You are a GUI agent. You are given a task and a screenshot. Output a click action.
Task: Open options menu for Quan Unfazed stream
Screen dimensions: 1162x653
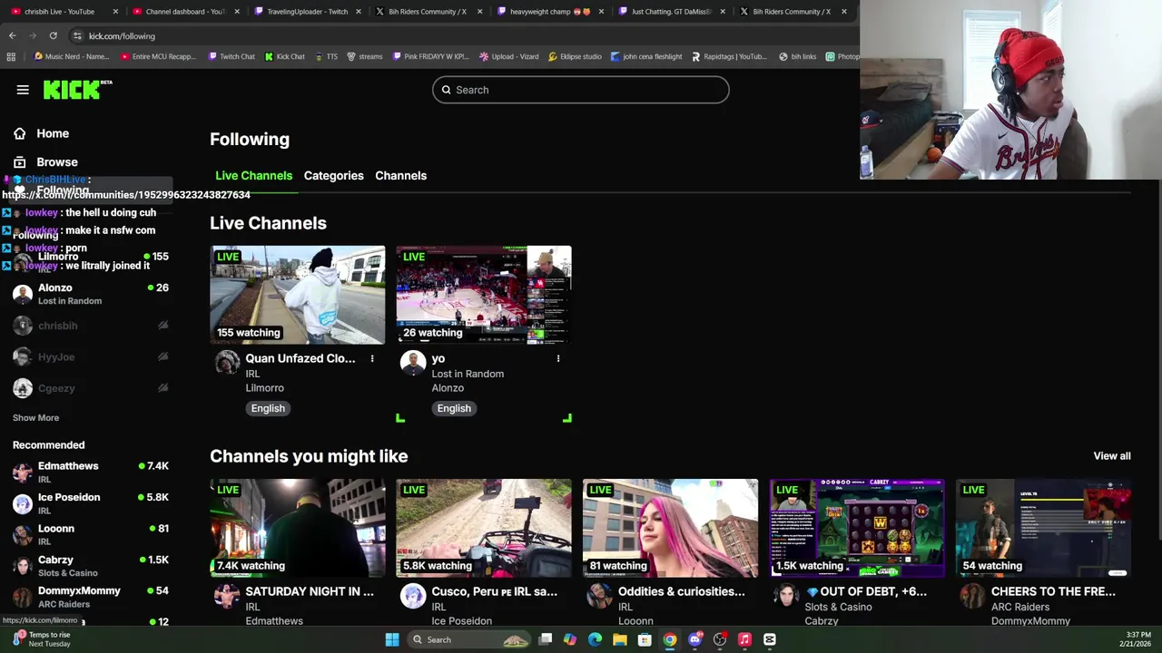click(372, 359)
